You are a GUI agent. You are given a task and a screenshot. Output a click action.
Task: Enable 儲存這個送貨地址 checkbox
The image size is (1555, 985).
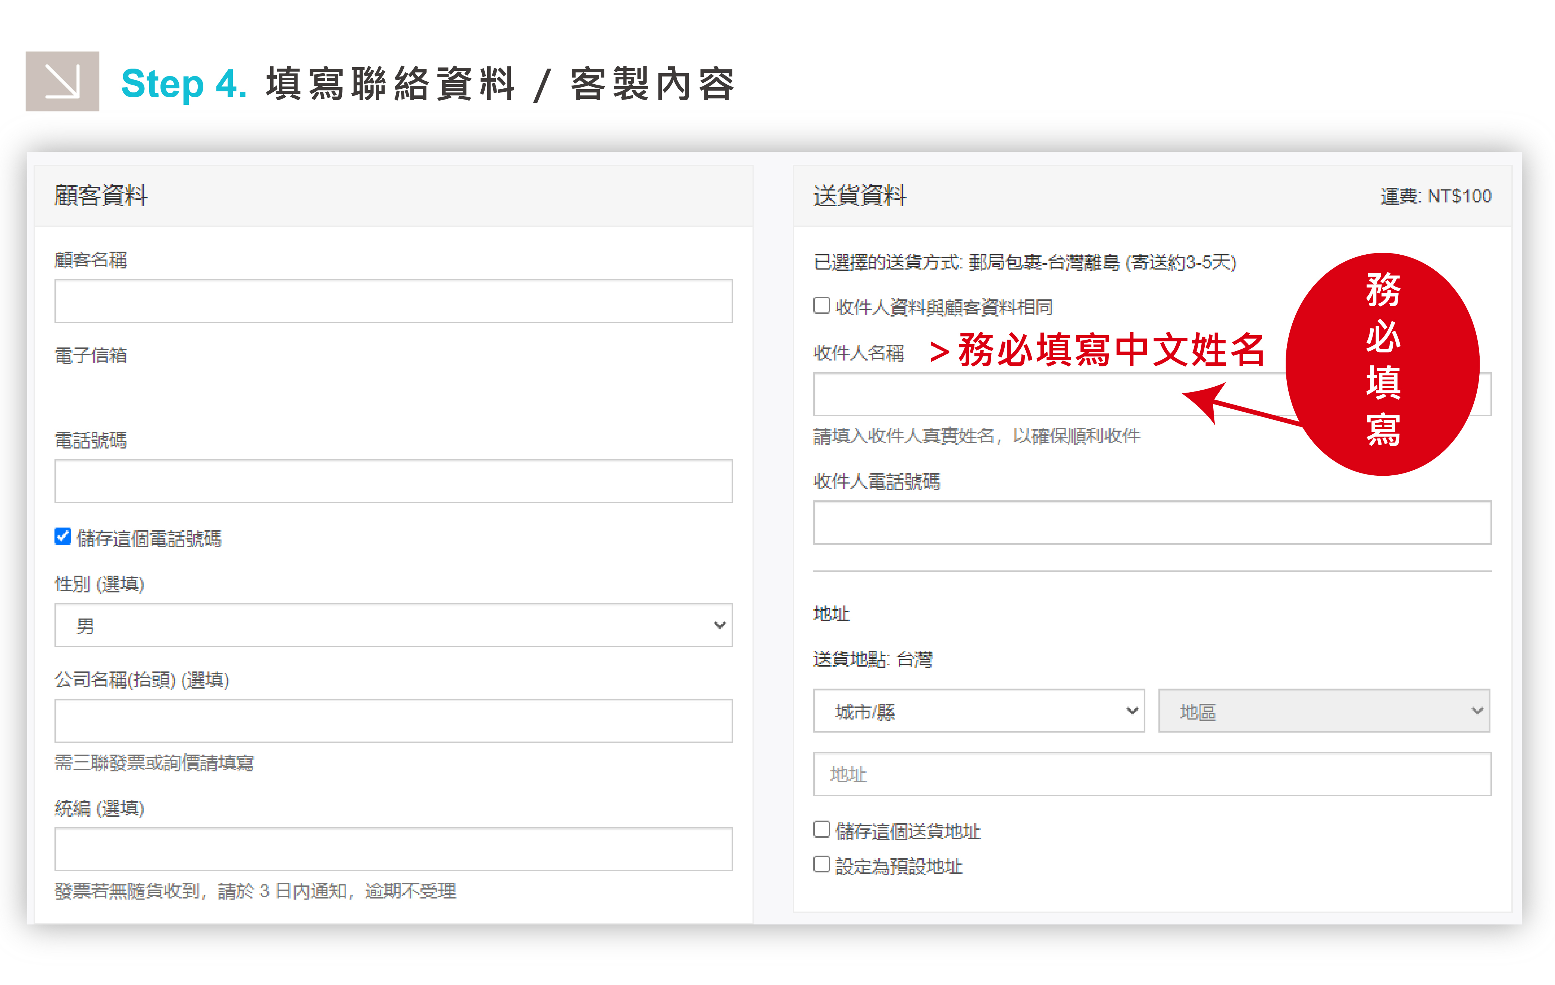click(822, 830)
